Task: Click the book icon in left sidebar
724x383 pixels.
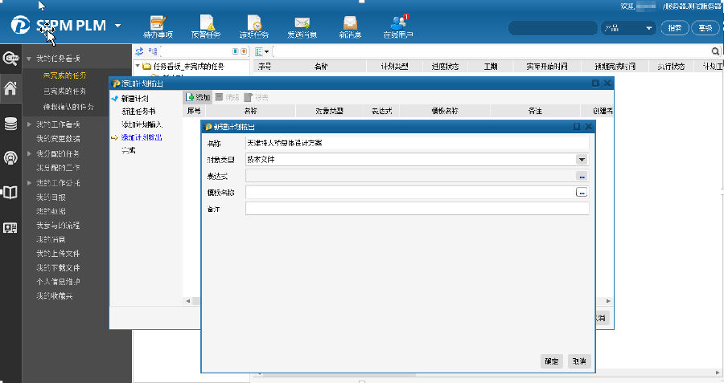Action: click(x=11, y=193)
